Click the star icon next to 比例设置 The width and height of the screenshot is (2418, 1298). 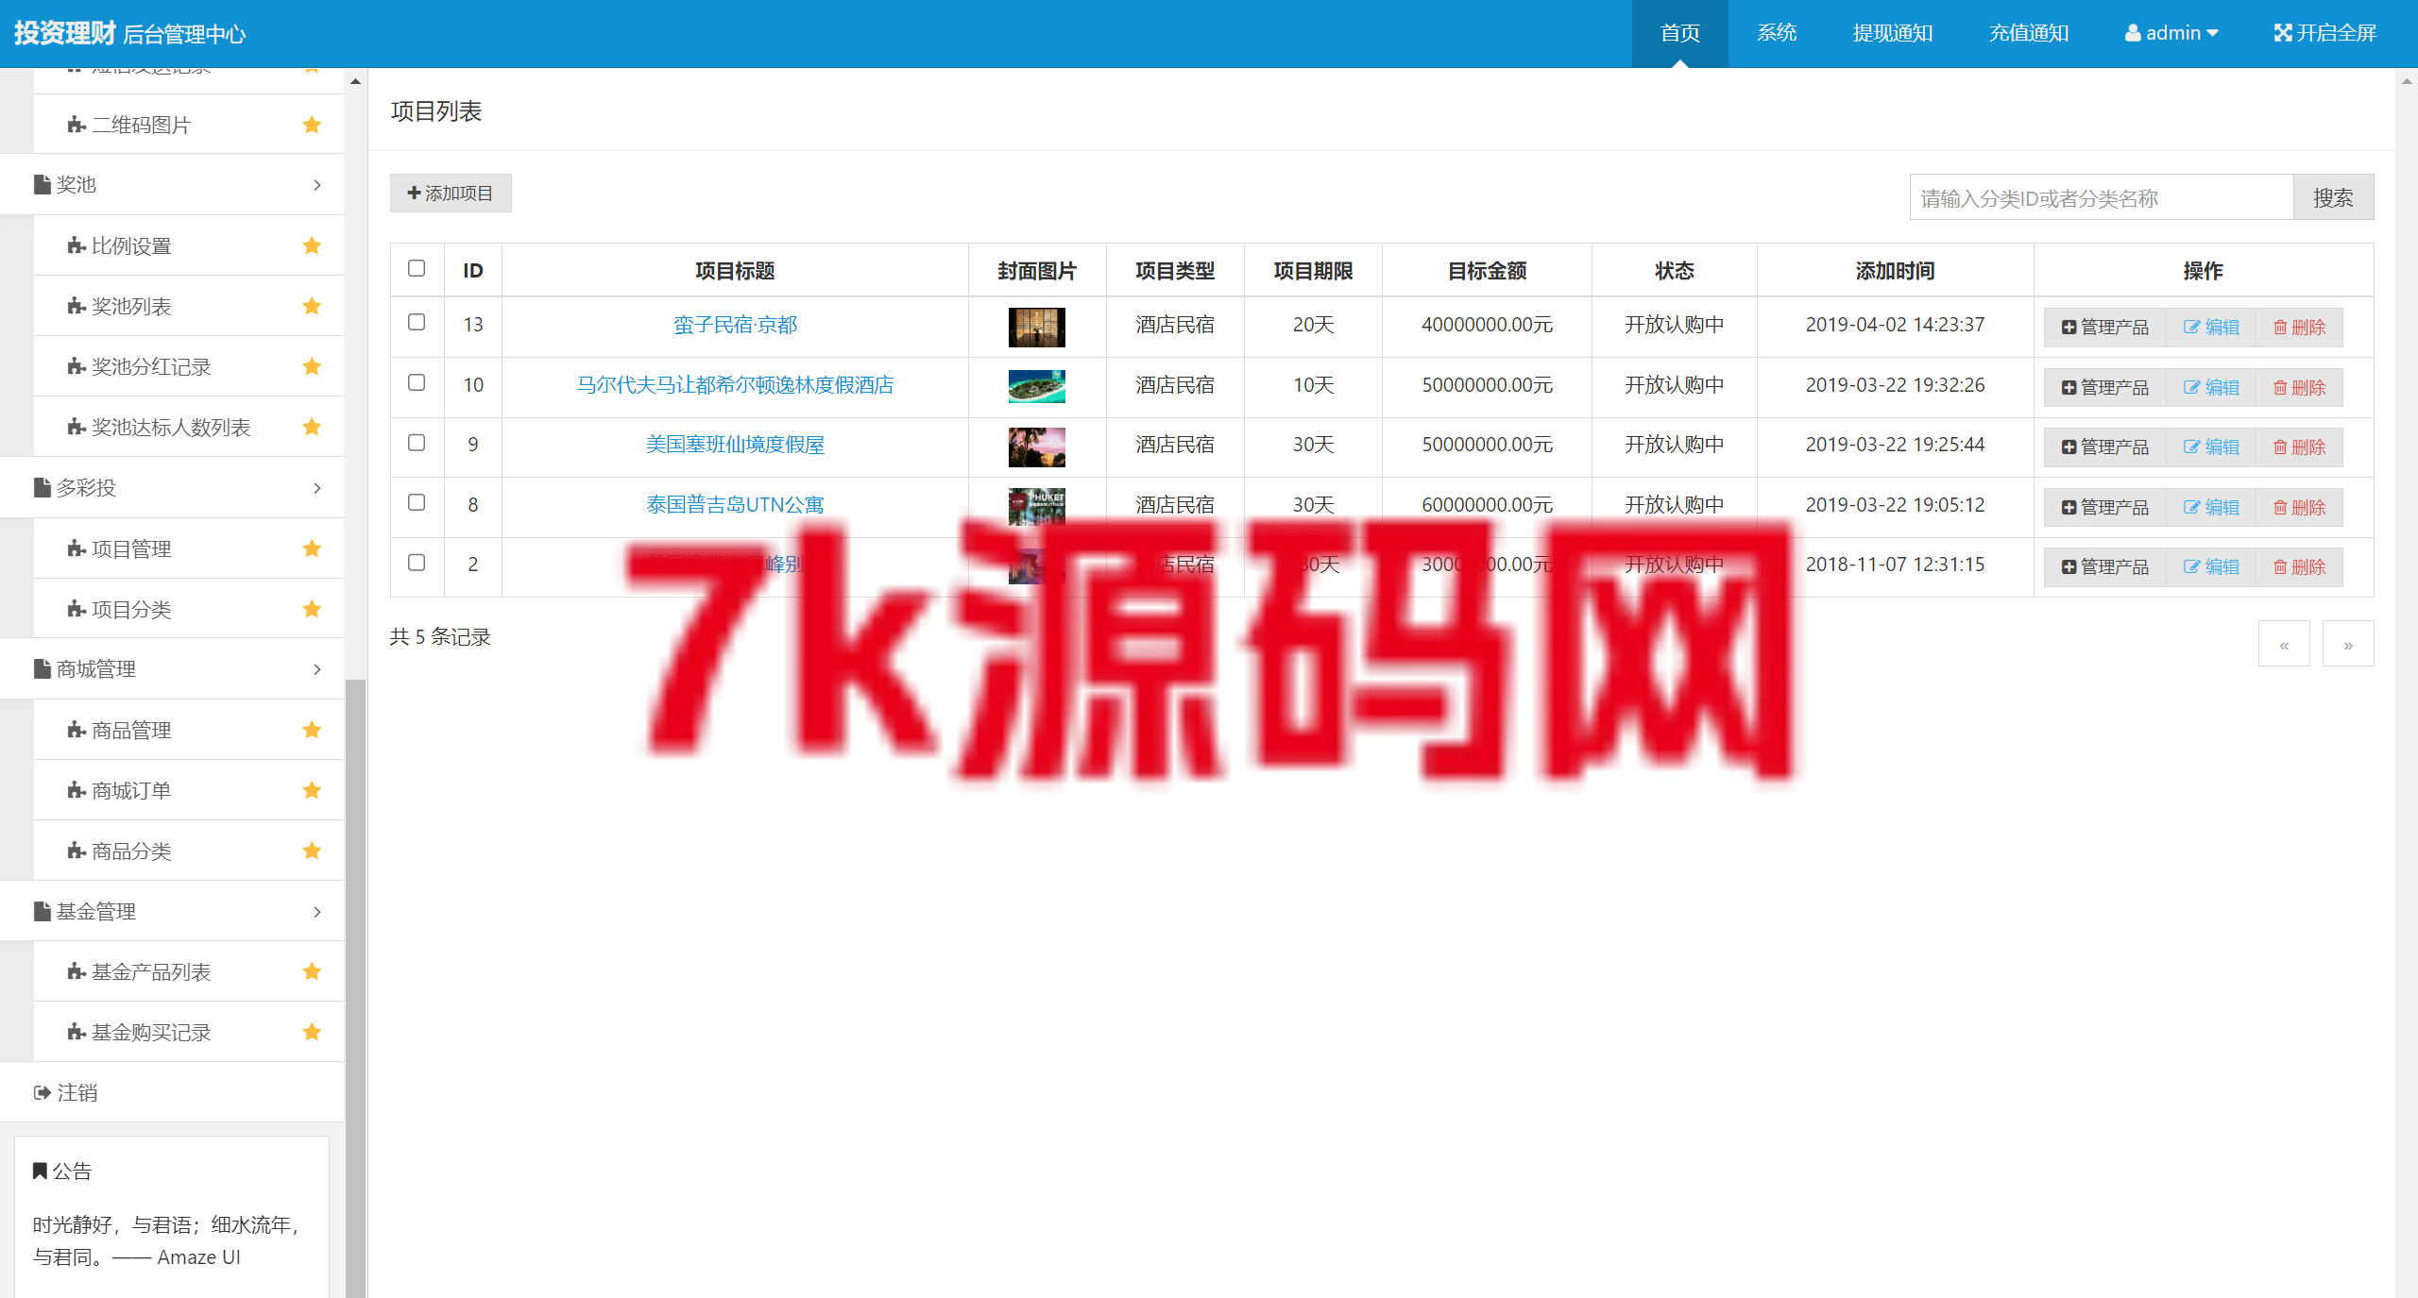tap(312, 245)
